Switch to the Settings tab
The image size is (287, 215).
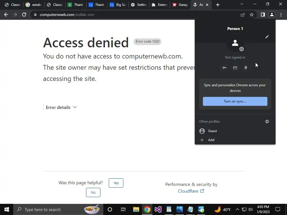coord(139,5)
